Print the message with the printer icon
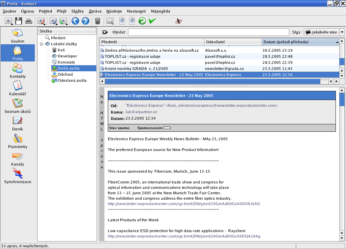This screenshot has width=346, height=249. (29, 21)
